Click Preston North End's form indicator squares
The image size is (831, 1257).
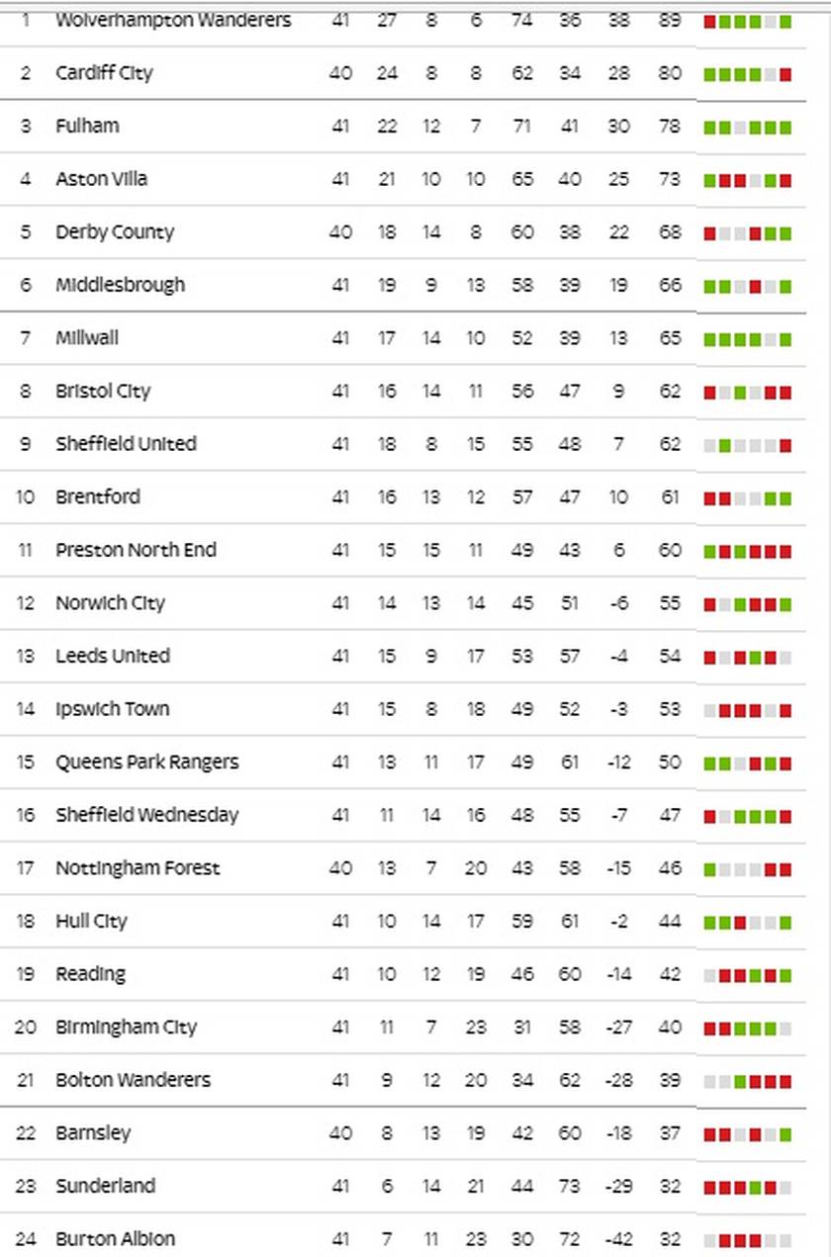[747, 552]
